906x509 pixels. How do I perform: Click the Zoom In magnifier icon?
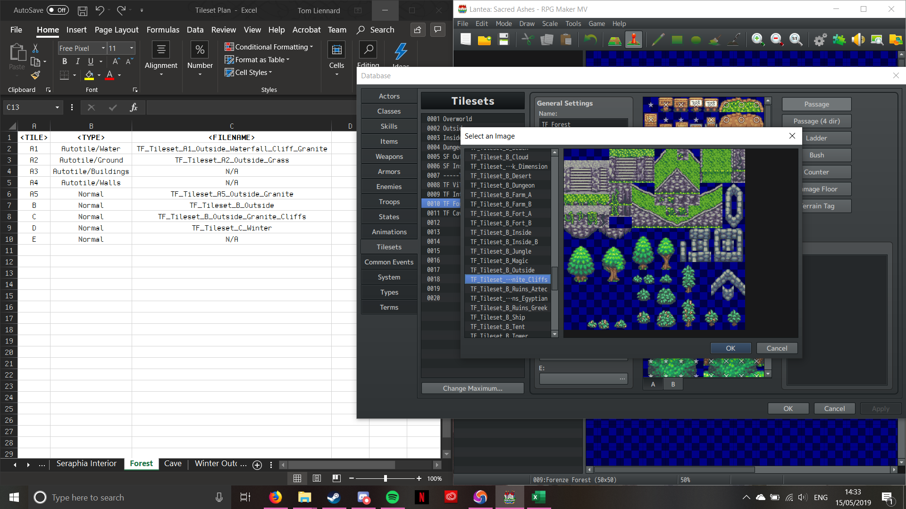(x=757, y=40)
